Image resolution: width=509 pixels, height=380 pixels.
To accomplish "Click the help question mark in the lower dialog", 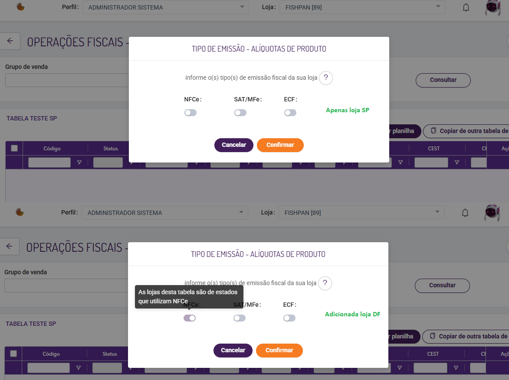I will pos(325,283).
